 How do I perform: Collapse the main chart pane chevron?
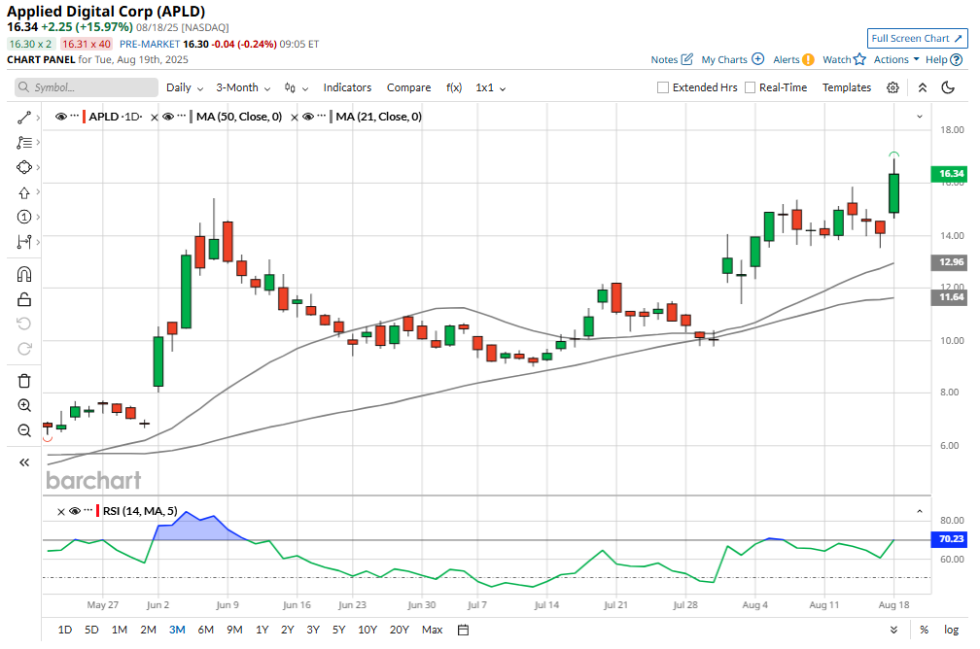pyautogui.click(x=920, y=117)
